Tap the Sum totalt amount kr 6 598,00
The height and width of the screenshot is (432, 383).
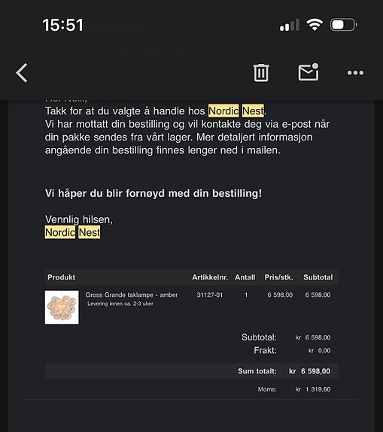point(309,371)
